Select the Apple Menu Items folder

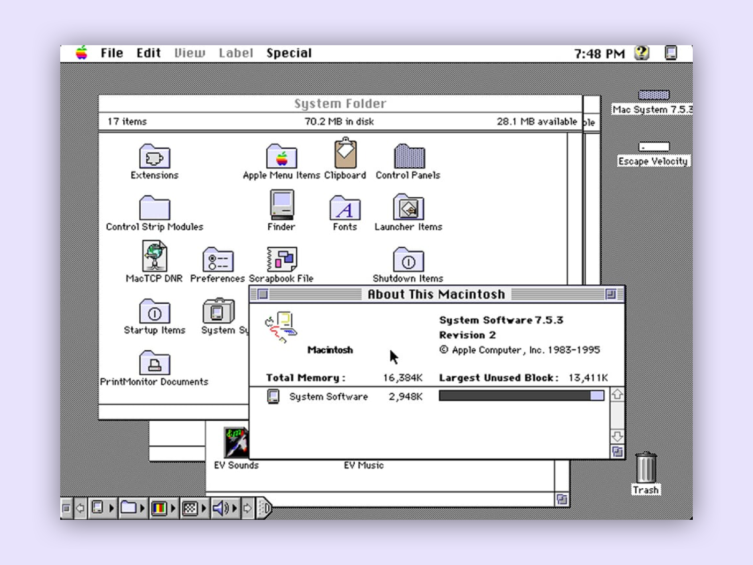click(x=281, y=156)
